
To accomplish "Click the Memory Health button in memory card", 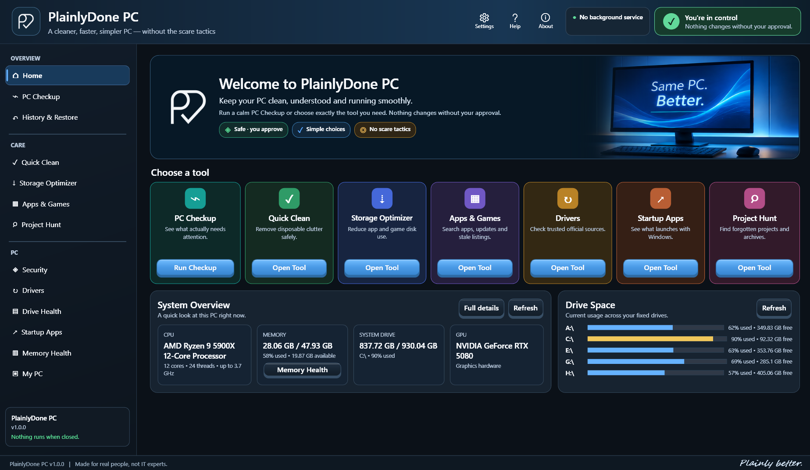I will click(x=302, y=370).
